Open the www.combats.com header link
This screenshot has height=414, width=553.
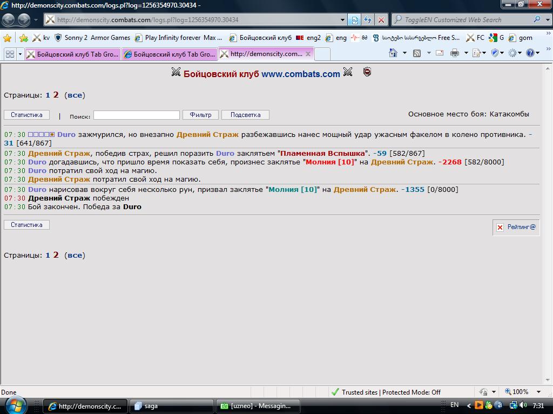(300, 74)
